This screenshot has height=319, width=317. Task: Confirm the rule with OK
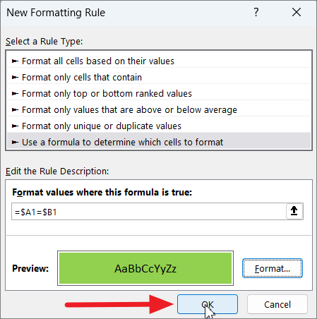click(208, 304)
